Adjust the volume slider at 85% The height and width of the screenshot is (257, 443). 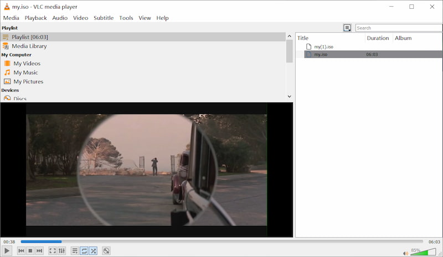coord(423,251)
